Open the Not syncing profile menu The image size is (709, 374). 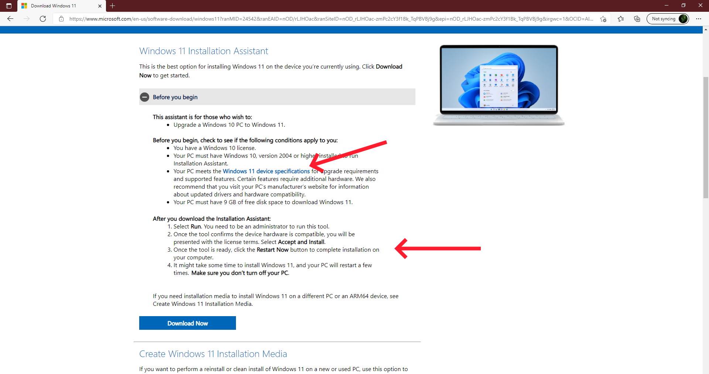click(x=668, y=18)
